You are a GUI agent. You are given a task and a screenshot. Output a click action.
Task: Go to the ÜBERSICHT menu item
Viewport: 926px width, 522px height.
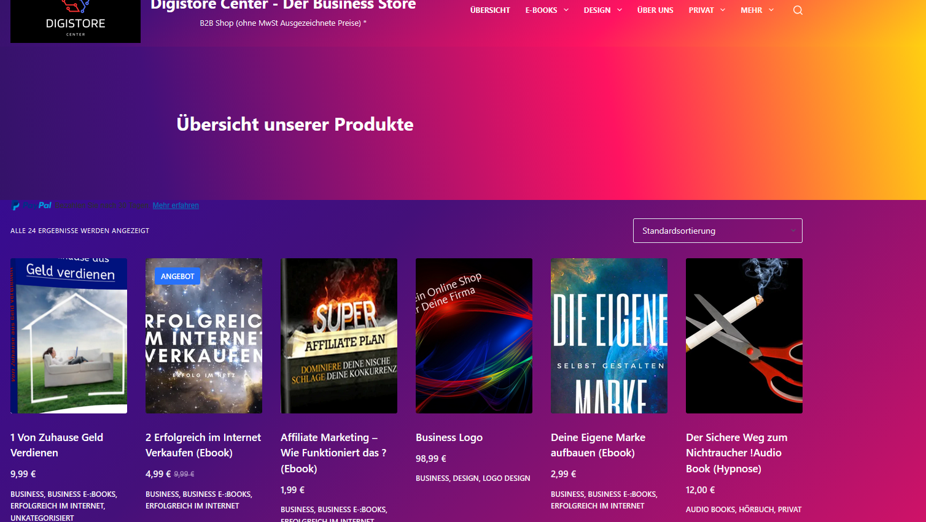[x=490, y=10]
